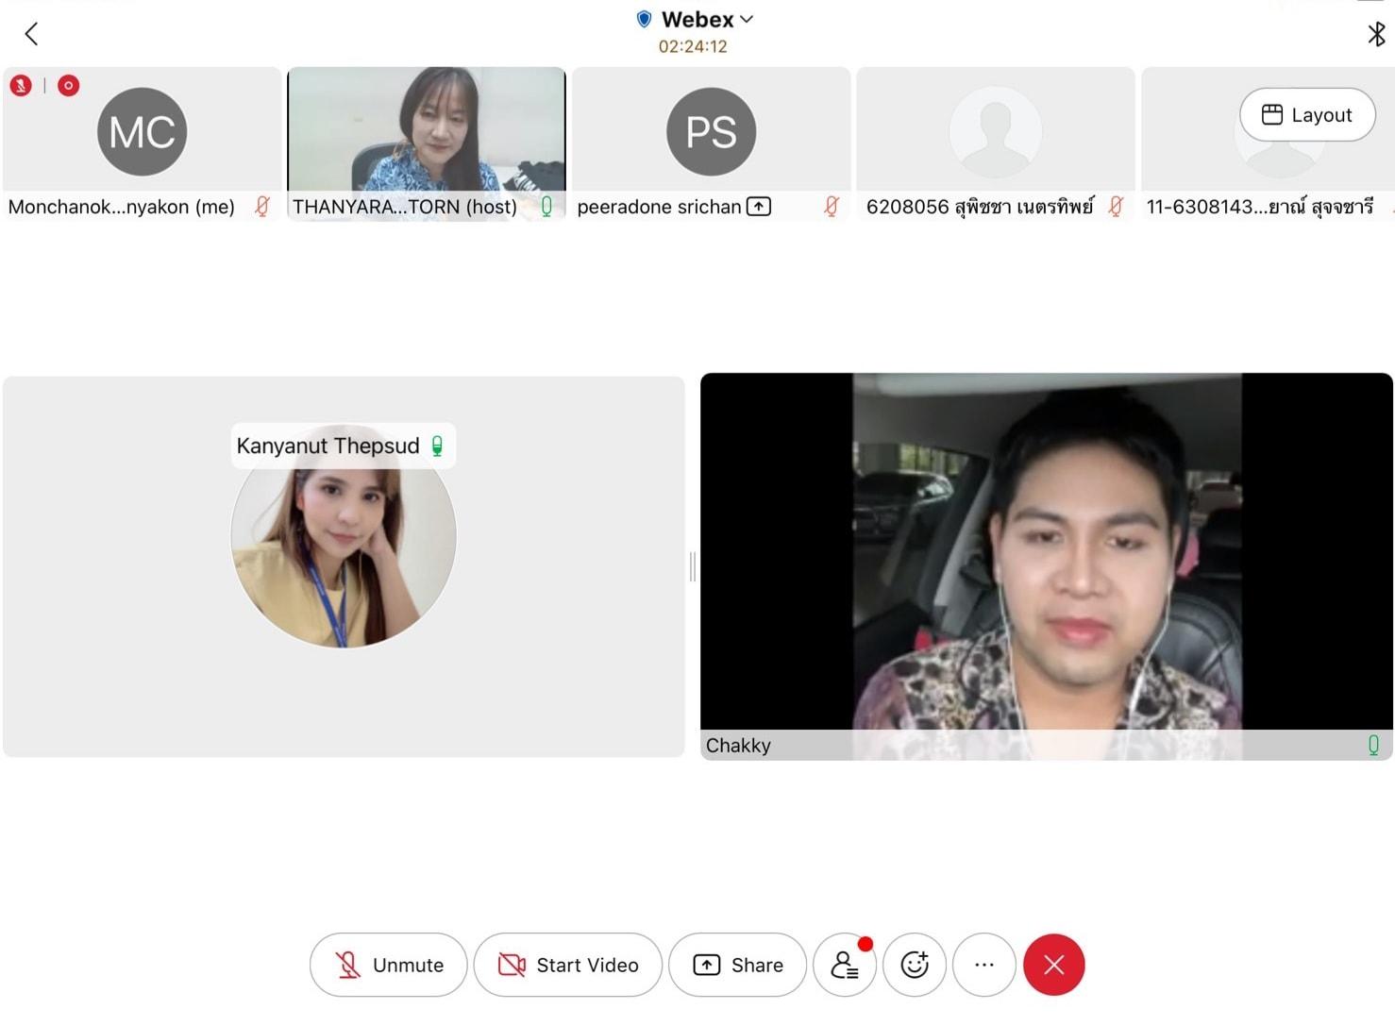Tap the muted mic icon for peeradone srichan
The height and width of the screenshot is (1026, 1395).
click(x=832, y=207)
